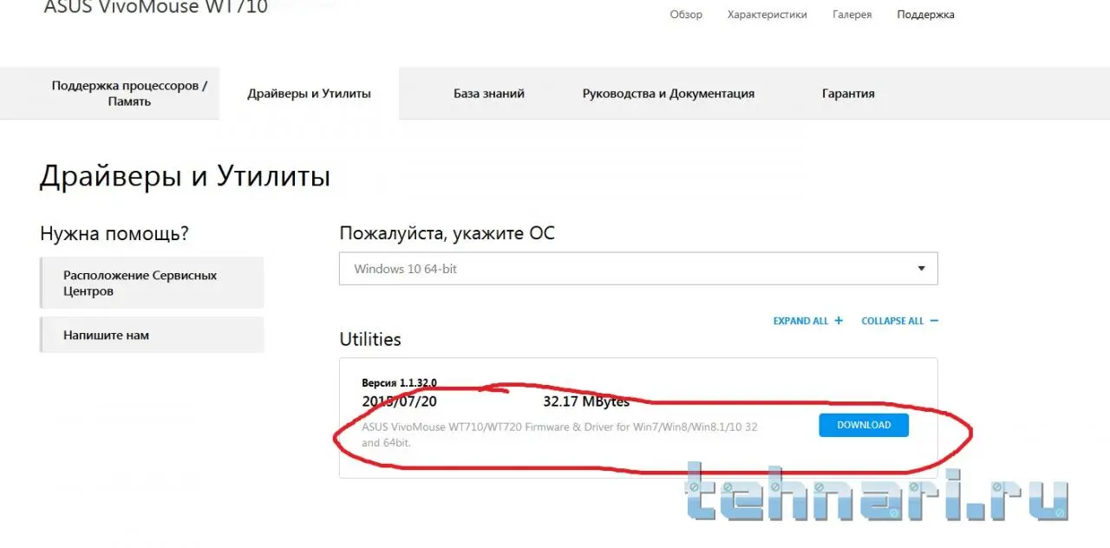Open Расположение Сервисных Центров link

pyautogui.click(x=152, y=283)
